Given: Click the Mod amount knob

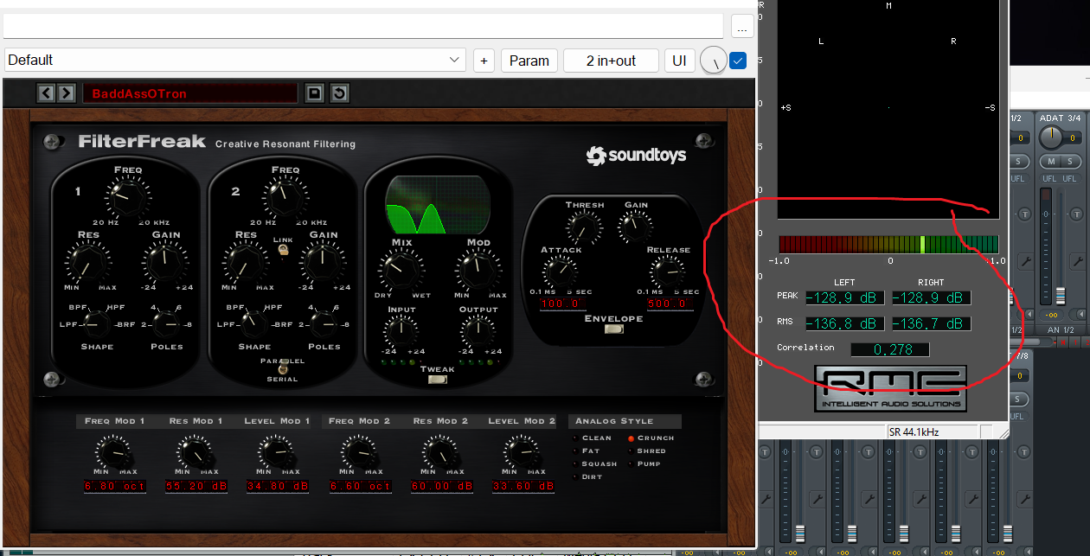Looking at the screenshot, I should [478, 270].
